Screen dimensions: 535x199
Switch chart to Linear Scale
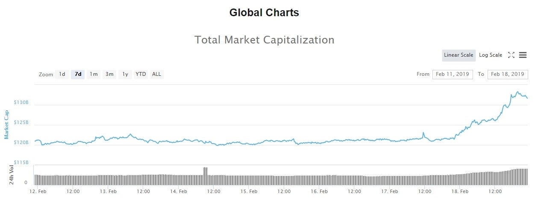click(459, 55)
